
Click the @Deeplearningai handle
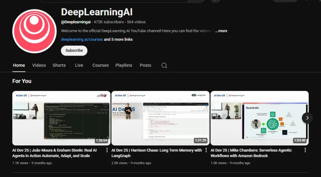pos(76,22)
